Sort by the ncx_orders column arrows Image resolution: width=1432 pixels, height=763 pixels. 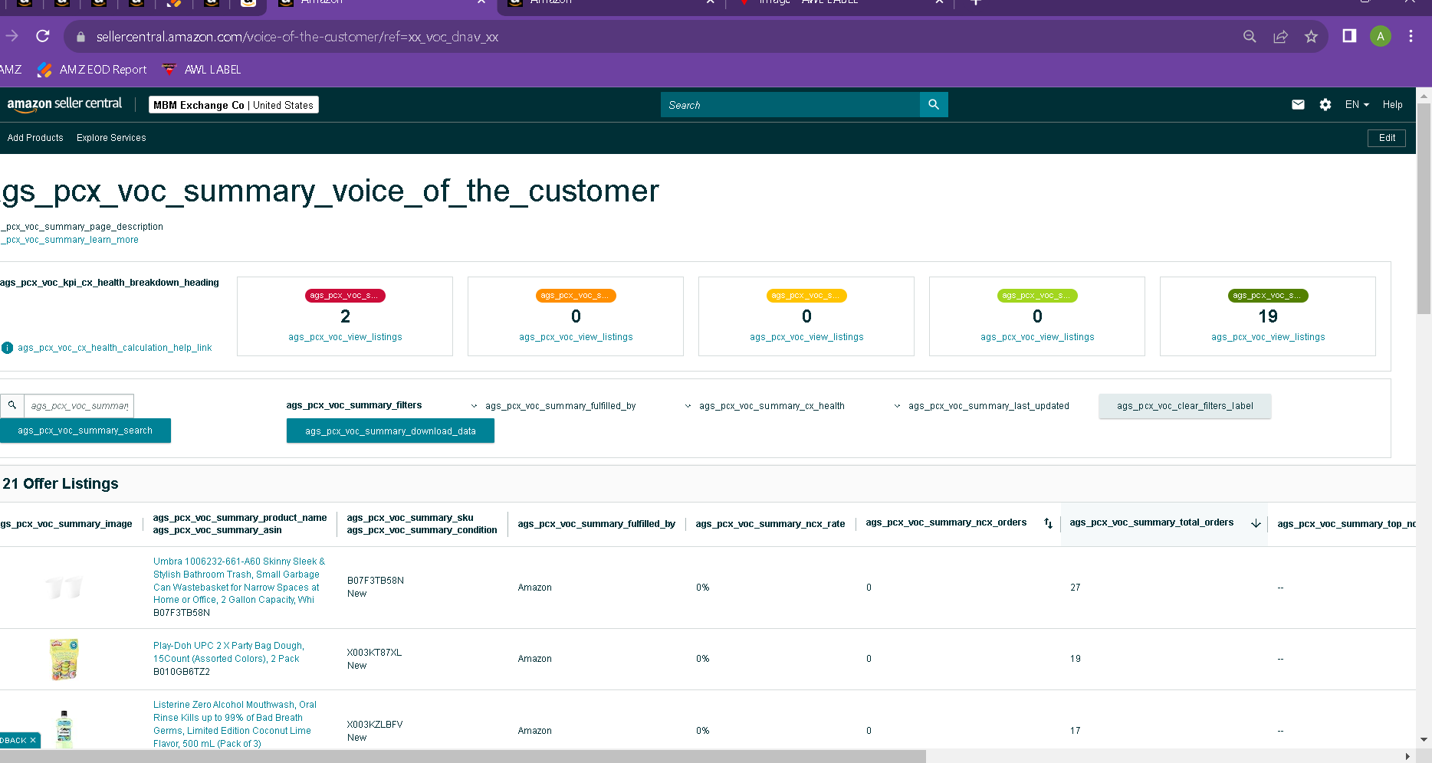(x=1048, y=523)
